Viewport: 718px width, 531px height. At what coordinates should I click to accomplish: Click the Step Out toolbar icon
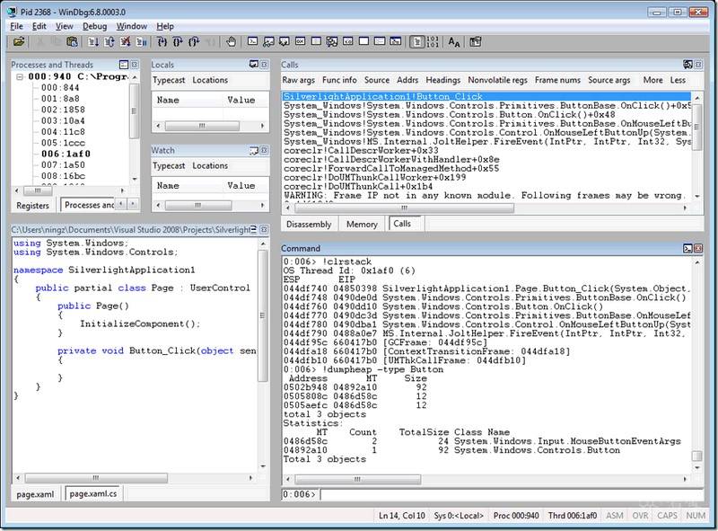(x=194, y=42)
